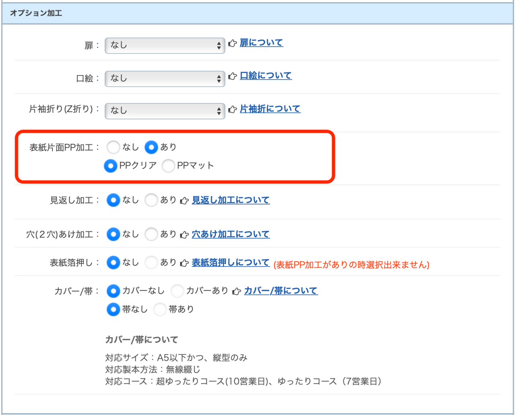Choose the カバーあり option

click(x=177, y=291)
